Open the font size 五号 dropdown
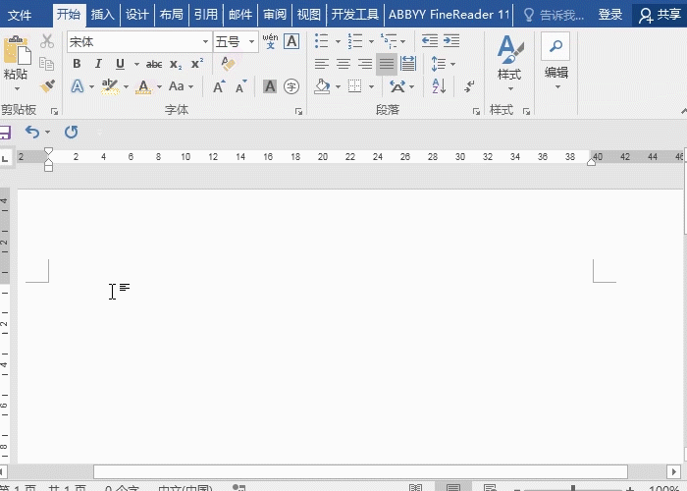This screenshot has height=491, width=687. point(251,41)
